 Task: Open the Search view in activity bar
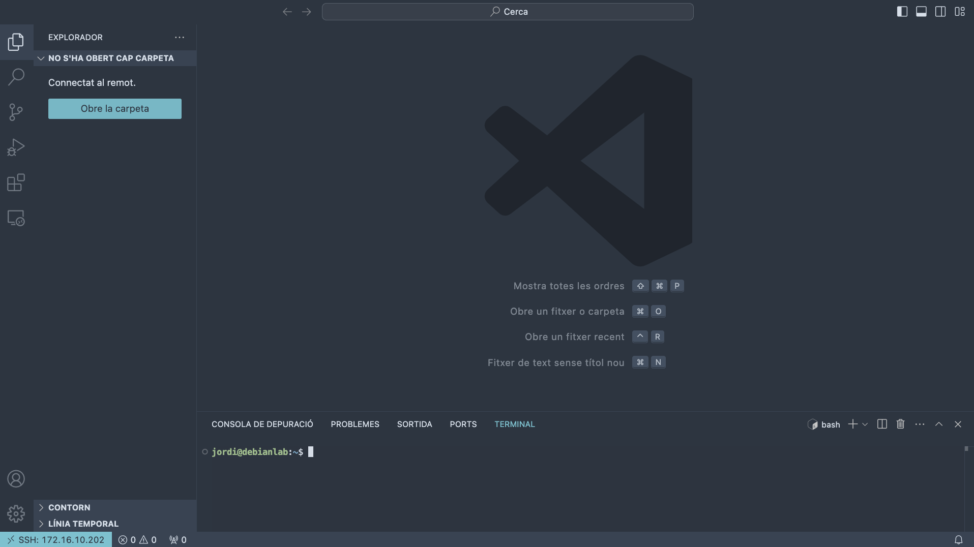(16, 77)
